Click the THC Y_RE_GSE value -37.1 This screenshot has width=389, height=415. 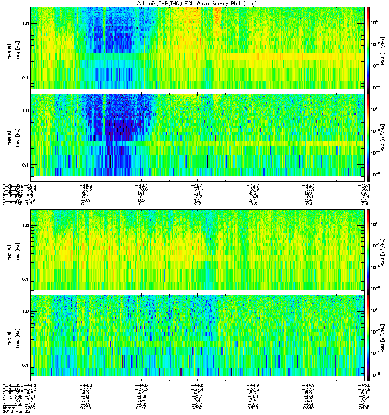click(x=86, y=389)
